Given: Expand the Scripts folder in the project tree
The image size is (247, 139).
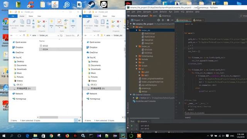Looking at the screenshot, I should 137,66.
